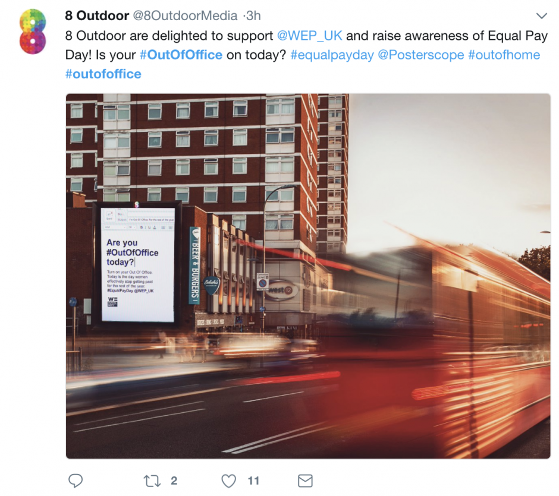This screenshot has height=496, width=559.
Task: Open the @WEP_UK mention link
Action: tap(309, 36)
